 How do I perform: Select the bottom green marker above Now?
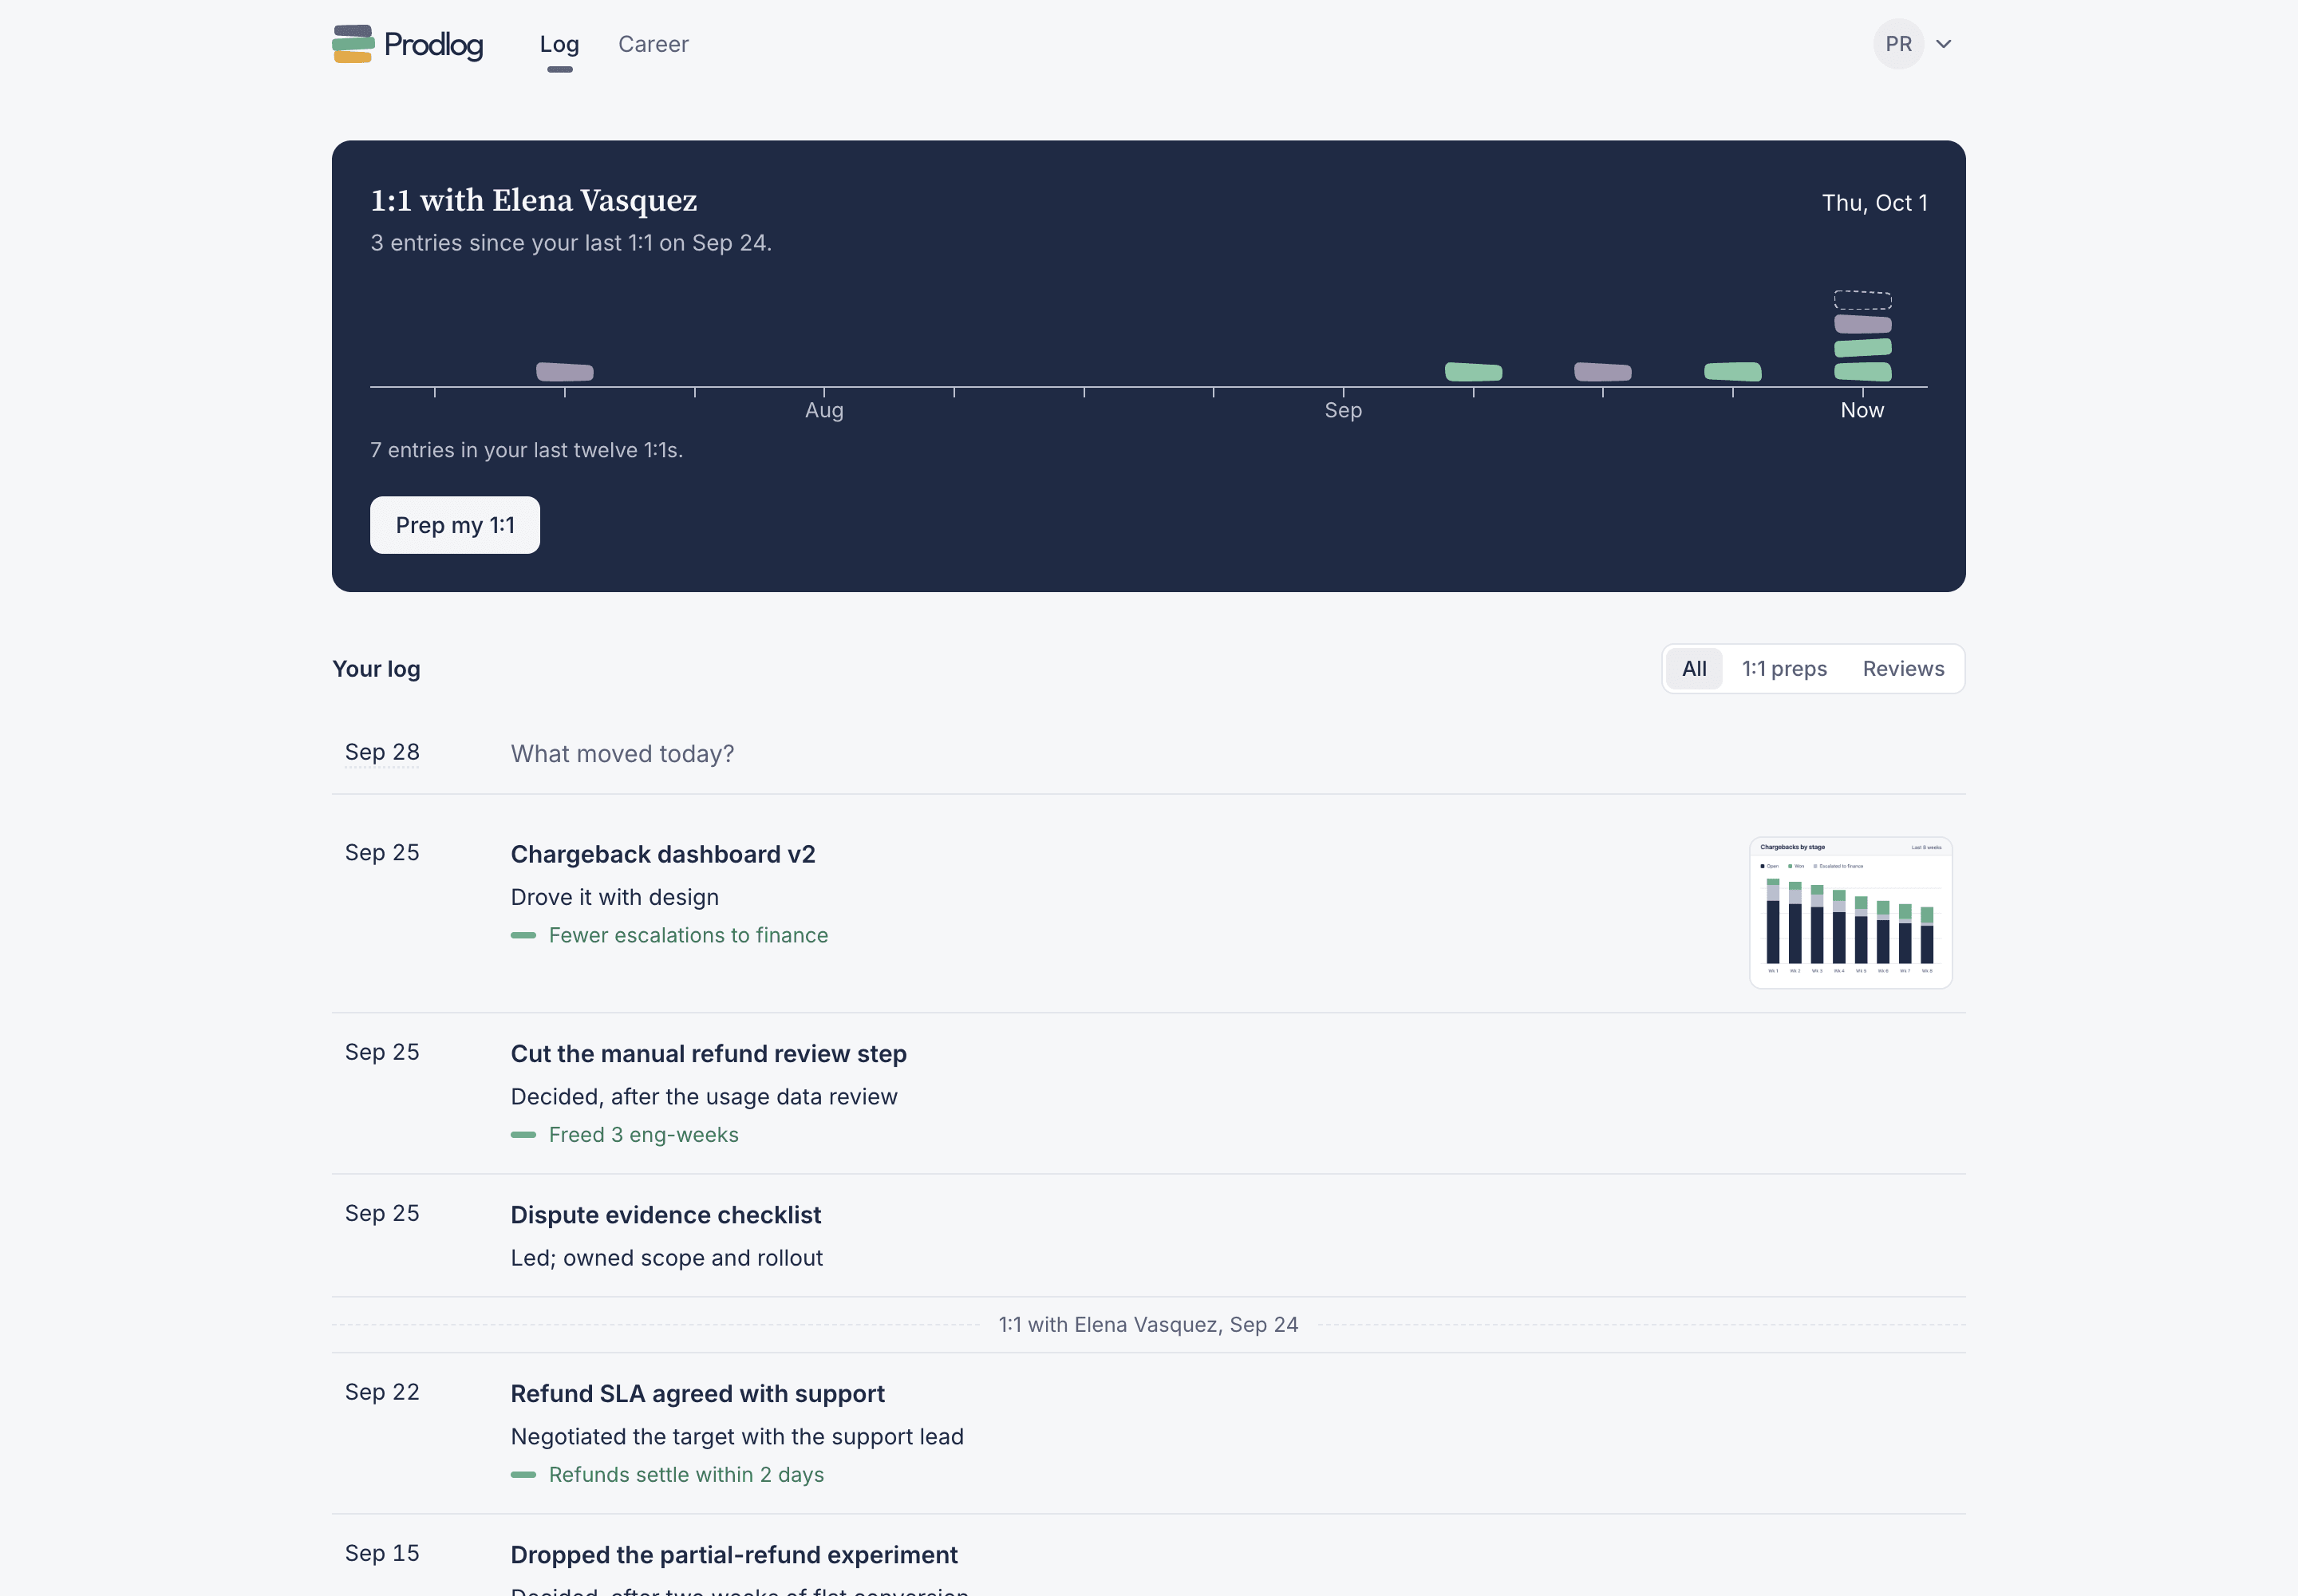(1862, 372)
